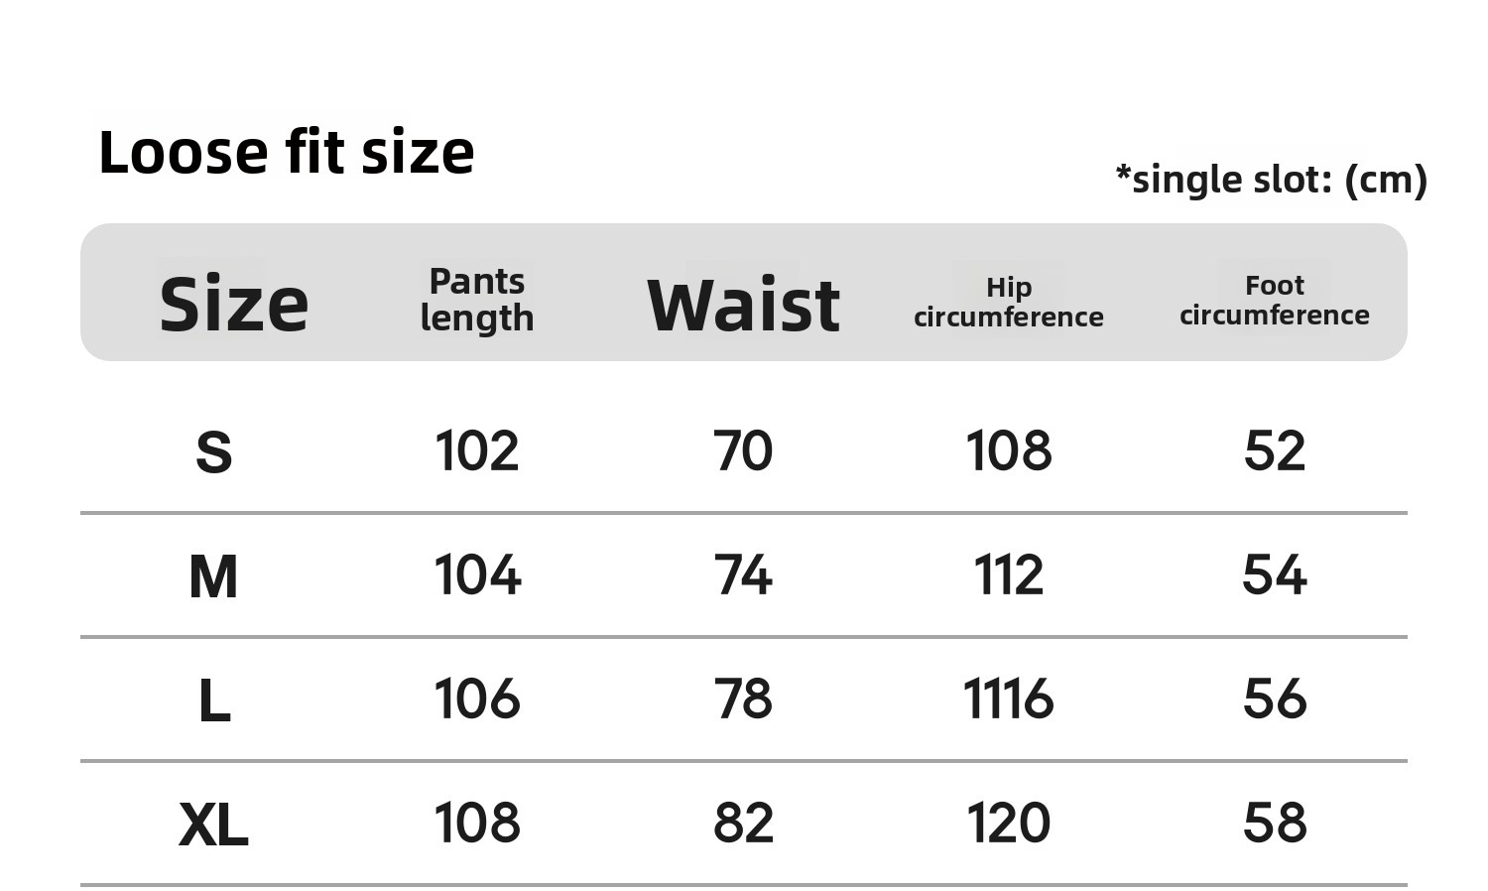
Task: Click the hip circumference value 1116
Action: (x=1008, y=700)
